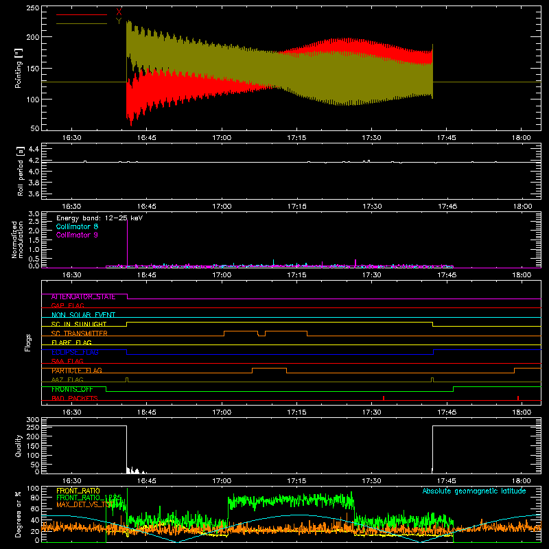549x549 pixels.
Task: Click the 'Normalized modulation' axis title
Action: 17,240
